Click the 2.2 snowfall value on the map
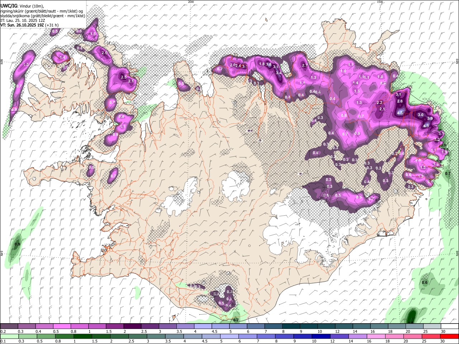459x344 pixels. [x=380, y=102]
